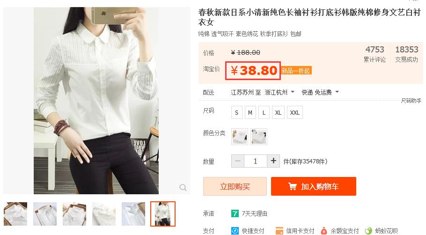This screenshot has height=235, width=426.
Task: Open the 快递 免运费 shipping dropdown
Action: [x=337, y=92]
